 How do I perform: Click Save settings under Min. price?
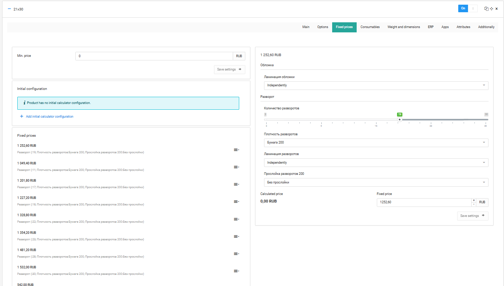point(229,69)
